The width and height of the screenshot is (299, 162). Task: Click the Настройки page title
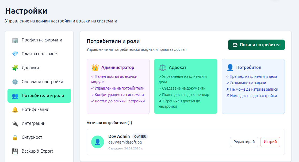point(26,11)
